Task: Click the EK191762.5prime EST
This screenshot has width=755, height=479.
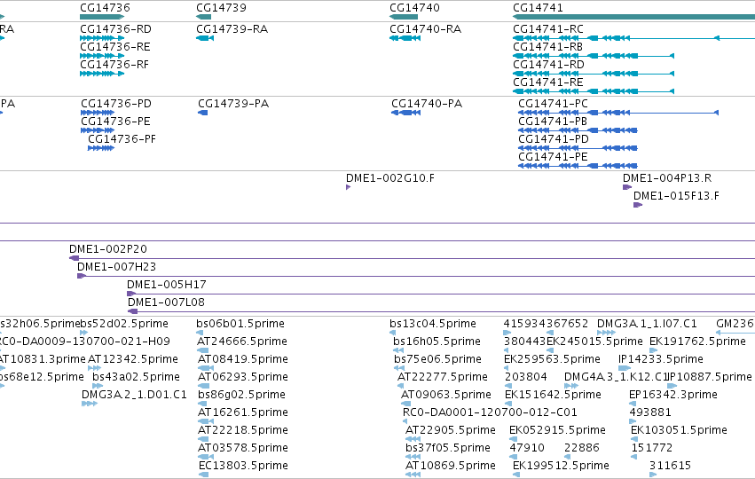Action: 653,350
